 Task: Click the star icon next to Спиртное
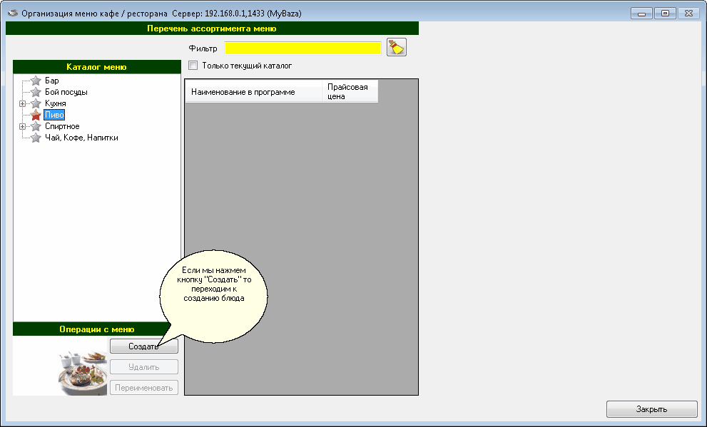[36, 126]
